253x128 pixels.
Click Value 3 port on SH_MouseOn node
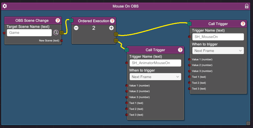(x=189, y=71)
